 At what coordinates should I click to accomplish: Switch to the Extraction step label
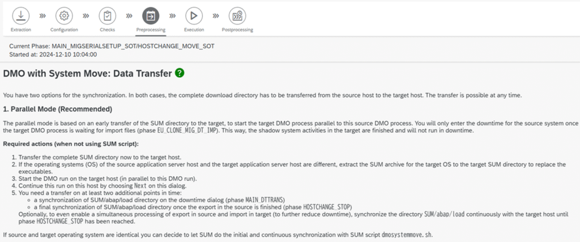tap(21, 29)
